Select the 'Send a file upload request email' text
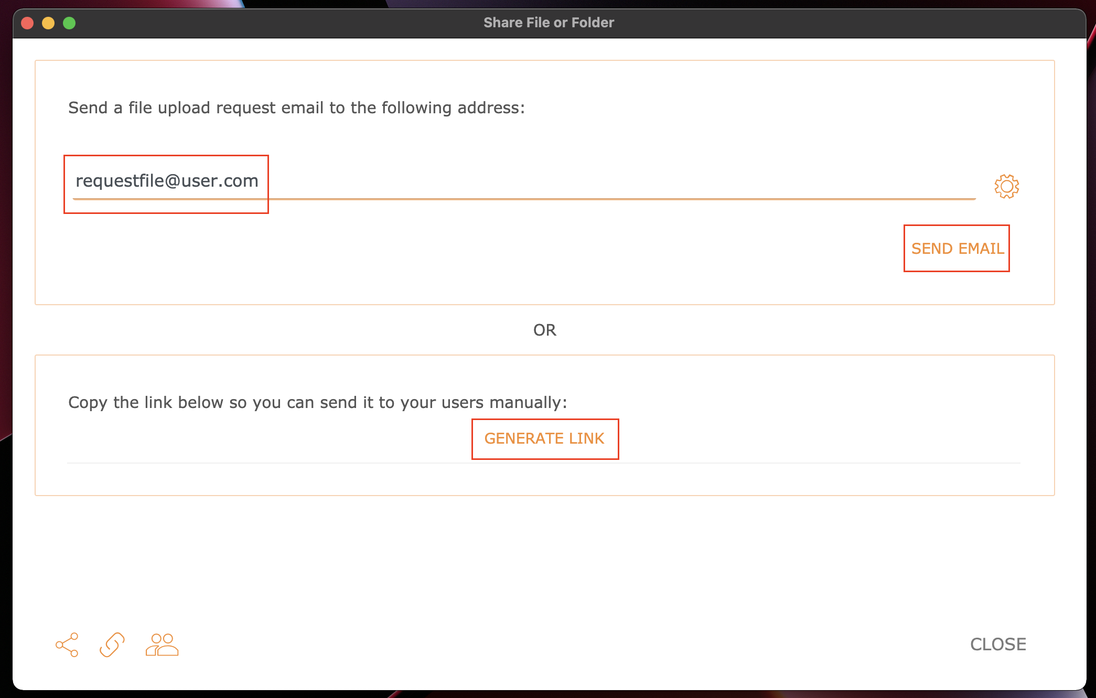 [x=296, y=108]
